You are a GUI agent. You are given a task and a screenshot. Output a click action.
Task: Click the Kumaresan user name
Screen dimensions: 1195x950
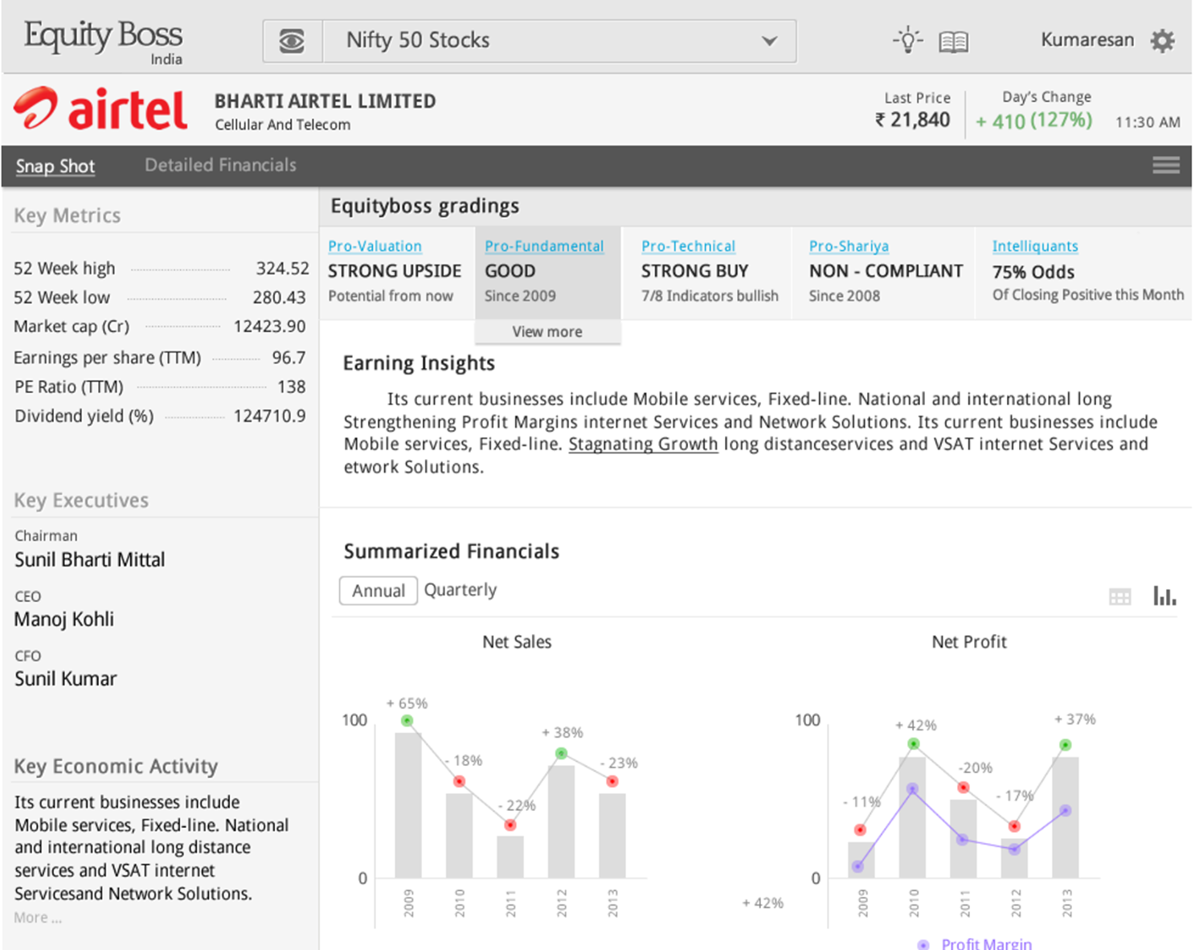click(1087, 40)
